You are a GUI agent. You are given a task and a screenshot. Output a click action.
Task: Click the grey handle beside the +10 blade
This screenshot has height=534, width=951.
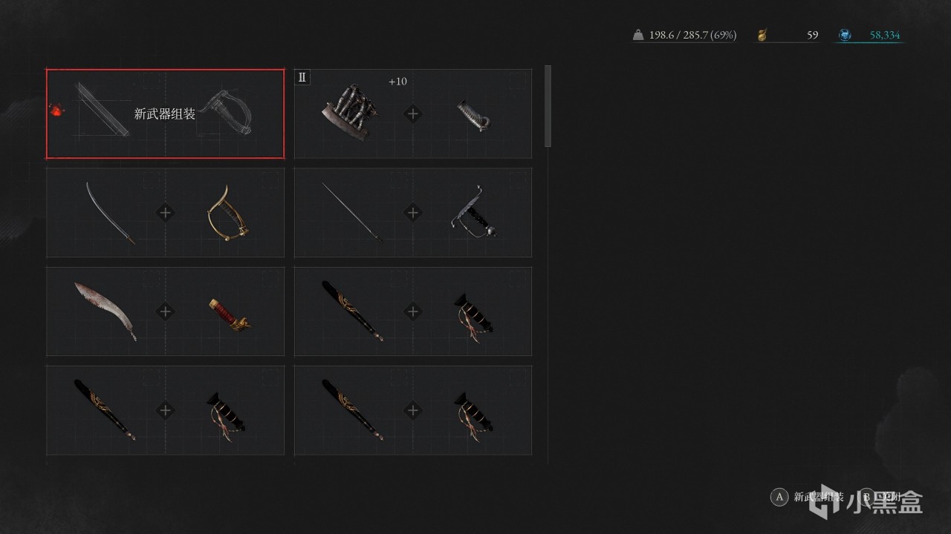(x=474, y=115)
